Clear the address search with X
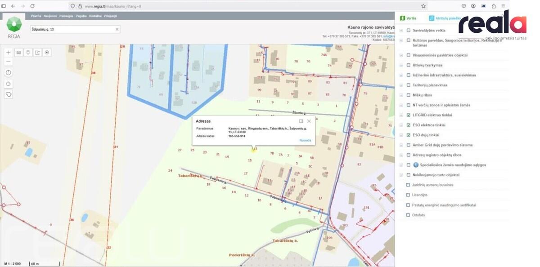Viewport: 540px width, 267px height. tap(117, 29)
